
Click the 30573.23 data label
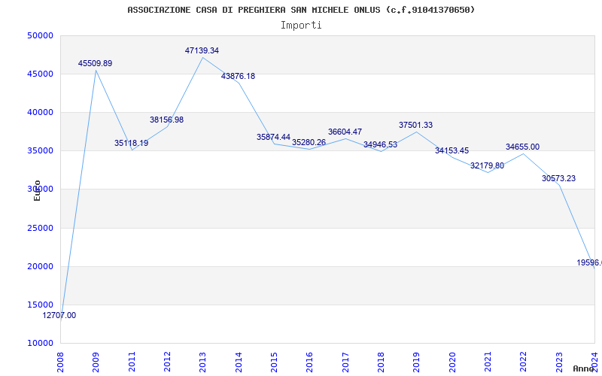pyautogui.click(x=558, y=178)
